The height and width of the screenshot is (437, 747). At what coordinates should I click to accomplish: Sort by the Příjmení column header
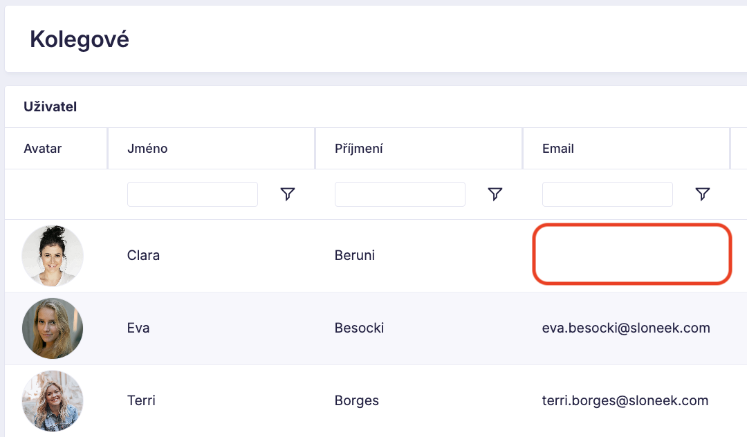coord(359,149)
